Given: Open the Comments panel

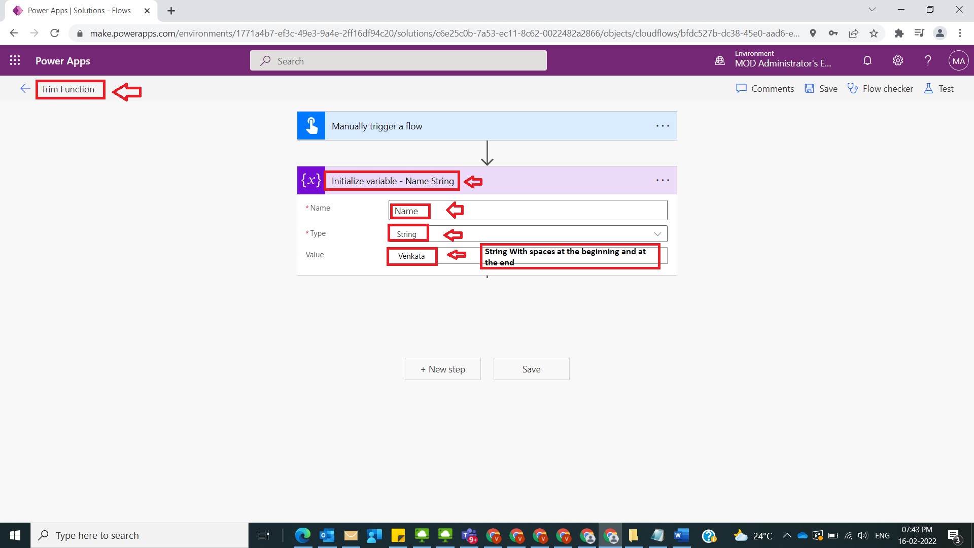Looking at the screenshot, I should pyautogui.click(x=765, y=88).
